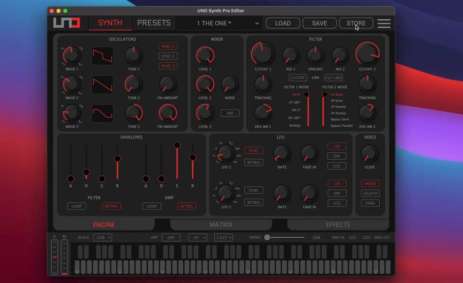463x283 pixels.
Task: Click the CUTOFF 2 knob
Action: point(367,53)
